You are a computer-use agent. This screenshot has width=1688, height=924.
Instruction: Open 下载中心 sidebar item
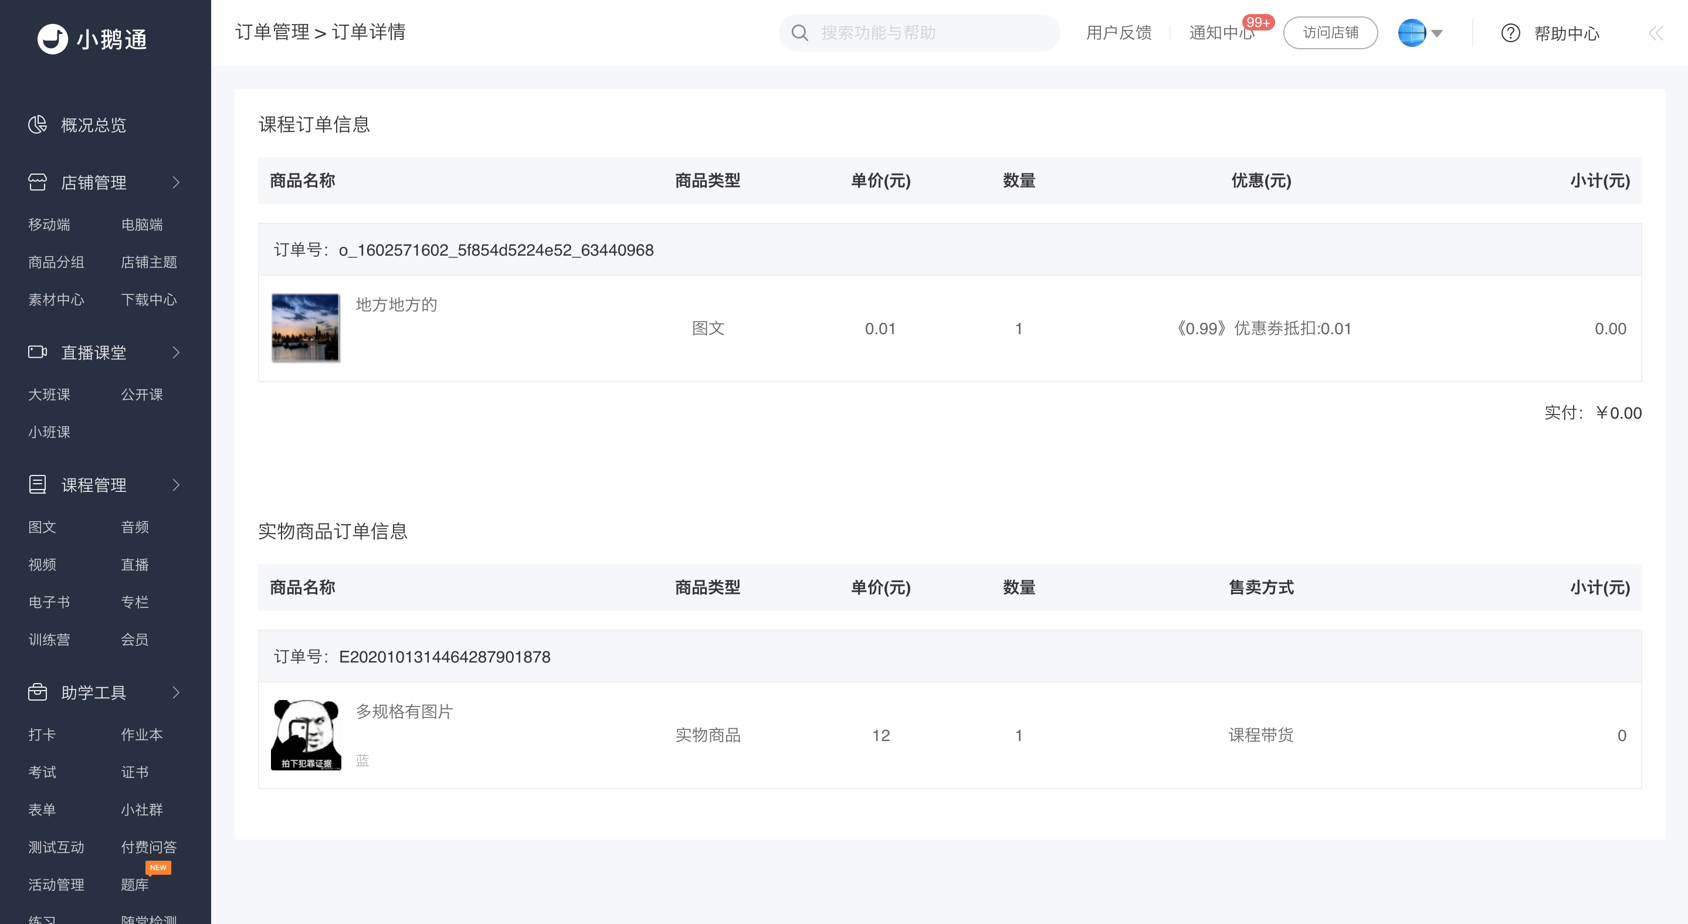pos(150,299)
